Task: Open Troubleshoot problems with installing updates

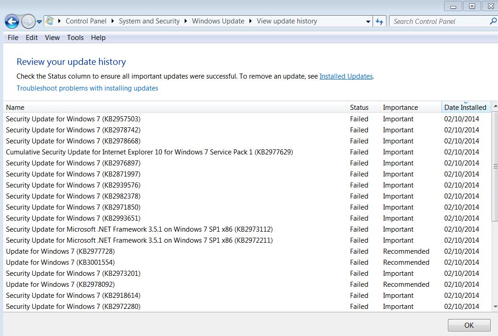Action: (87, 88)
